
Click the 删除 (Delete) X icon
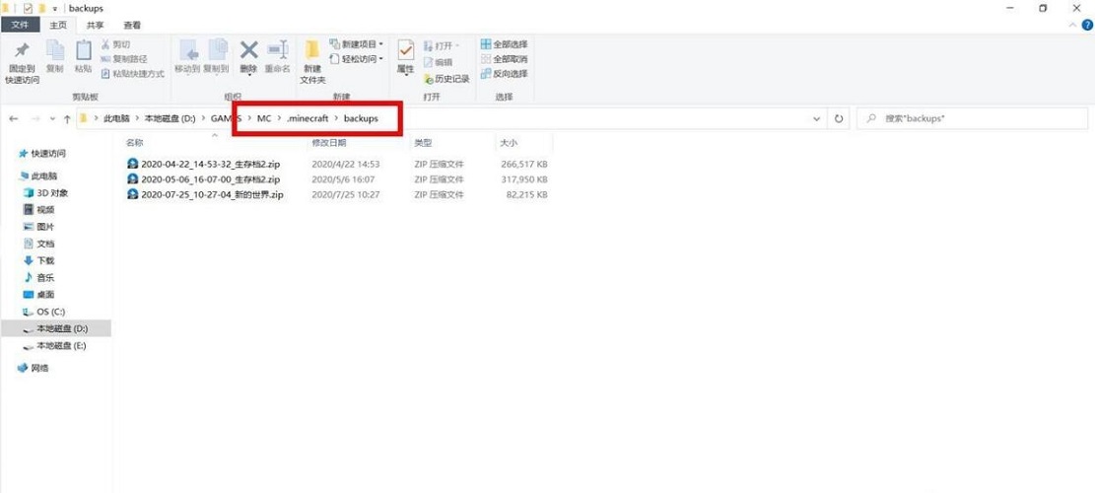point(248,50)
